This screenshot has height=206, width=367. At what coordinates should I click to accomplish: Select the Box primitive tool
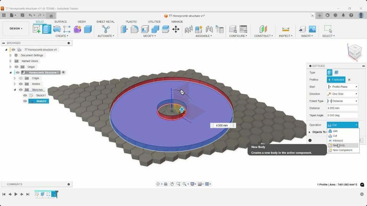coord(88,29)
